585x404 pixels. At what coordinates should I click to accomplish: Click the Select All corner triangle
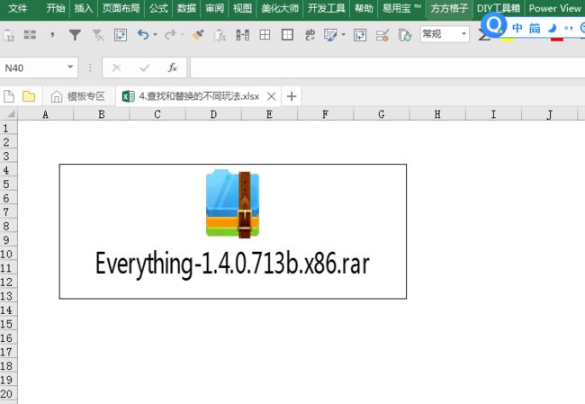pos(11,113)
